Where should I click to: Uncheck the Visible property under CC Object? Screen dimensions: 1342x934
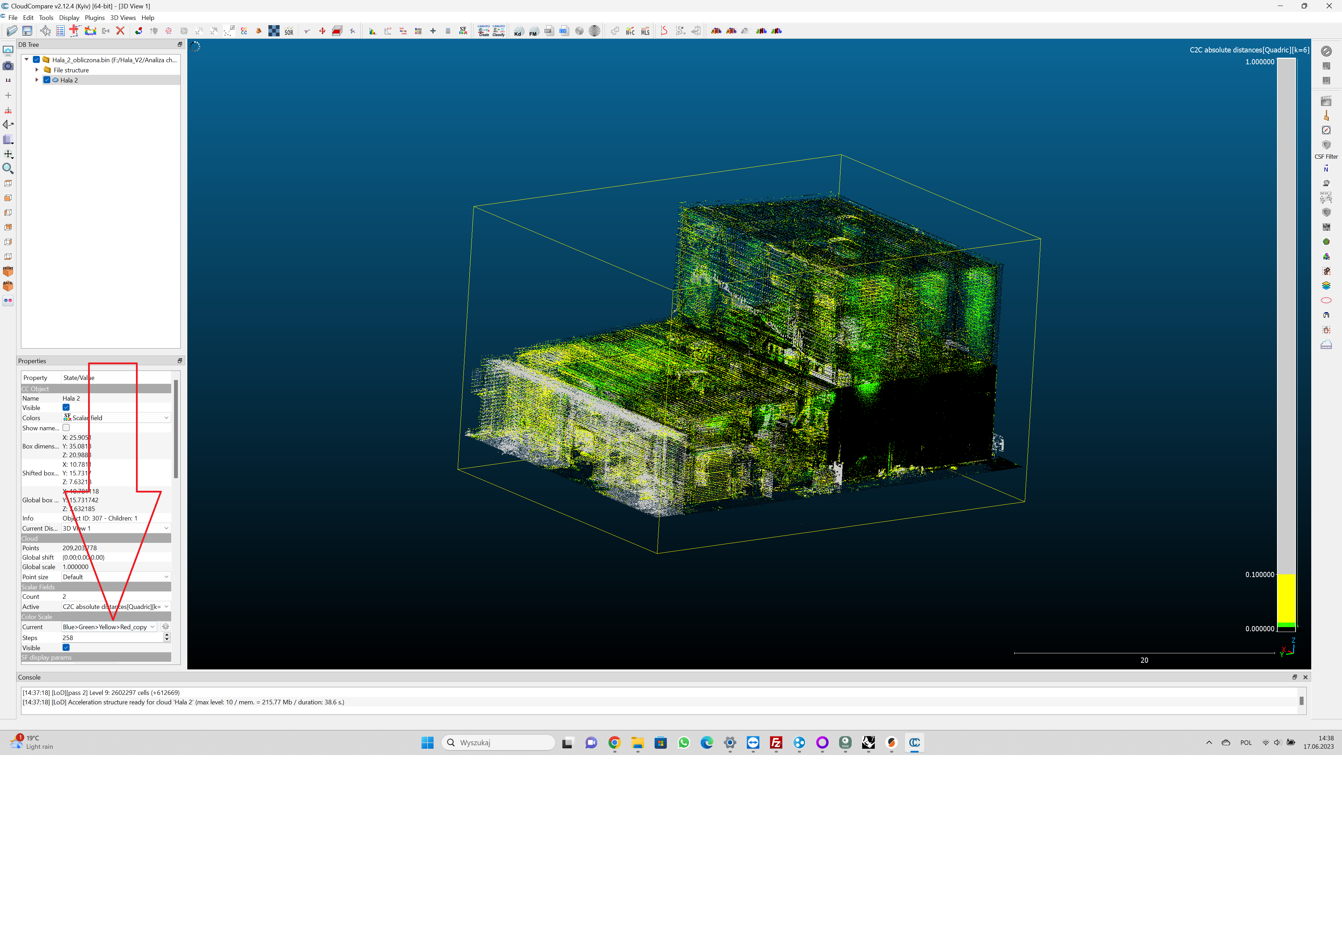[66, 407]
